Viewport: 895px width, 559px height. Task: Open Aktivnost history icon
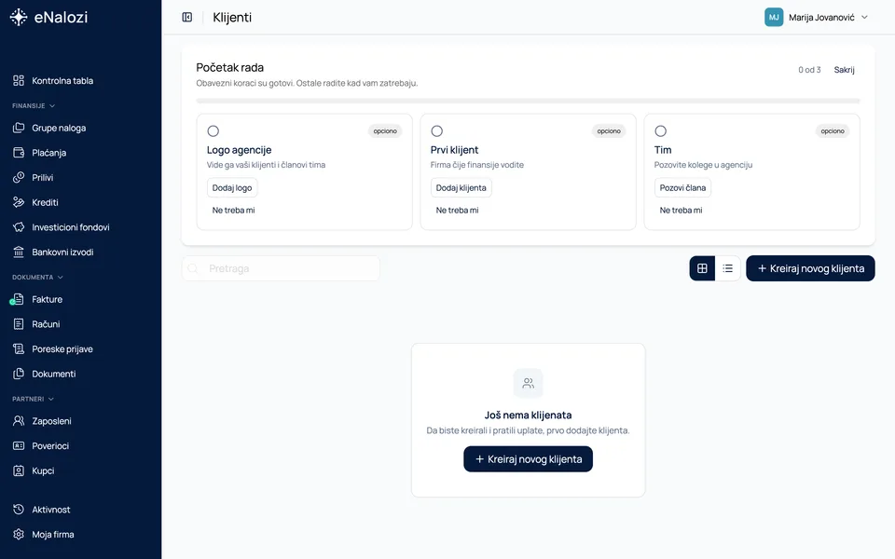(19, 510)
